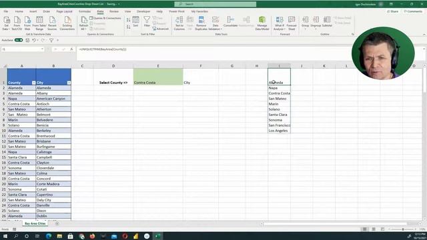Click Refresh All icon
Image resolution: width=427 pixels, height=240 pixels.
83,23
